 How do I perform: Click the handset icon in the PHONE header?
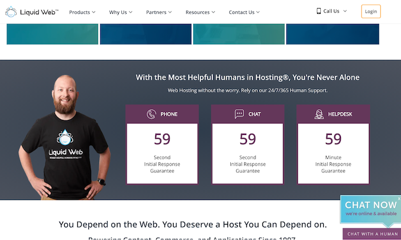151,114
